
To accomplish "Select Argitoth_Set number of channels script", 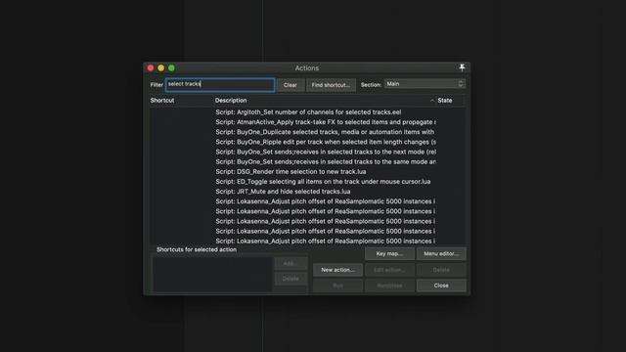I will 308,112.
